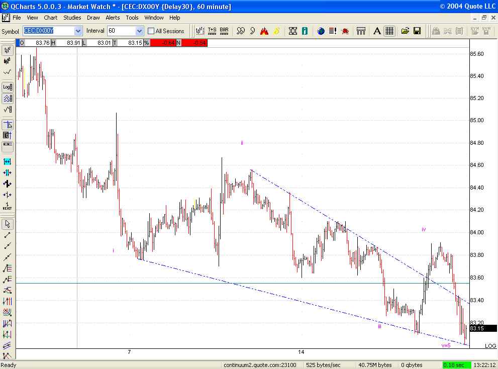This screenshot has width=498, height=369.
Task: Open the T+S time and sales window
Action: click(x=212, y=31)
